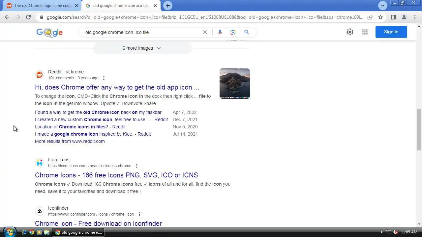Start voice search with microphone icon
This screenshot has width=422, height=237.
(x=220, y=32)
